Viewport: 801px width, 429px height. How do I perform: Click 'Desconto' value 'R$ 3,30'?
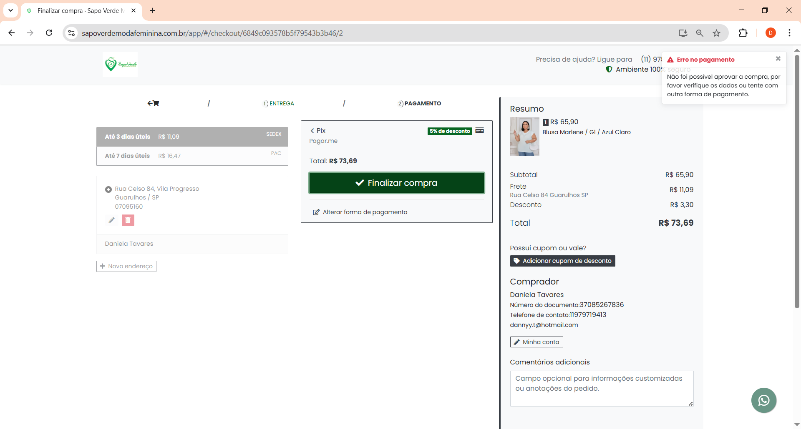pyautogui.click(x=682, y=205)
